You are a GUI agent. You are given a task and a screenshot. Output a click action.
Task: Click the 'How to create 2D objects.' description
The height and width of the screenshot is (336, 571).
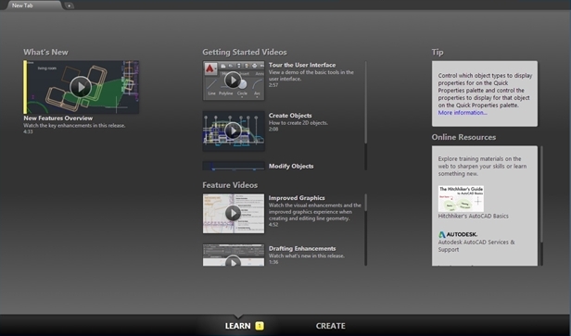(x=298, y=123)
